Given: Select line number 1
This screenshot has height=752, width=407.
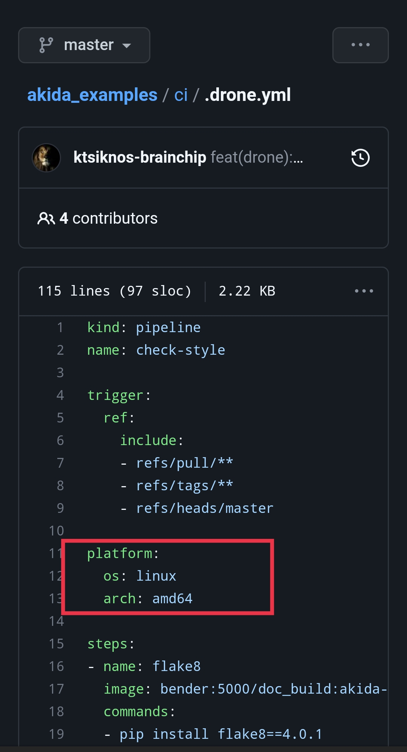Looking at the screenshot, I should click(60, 328).
